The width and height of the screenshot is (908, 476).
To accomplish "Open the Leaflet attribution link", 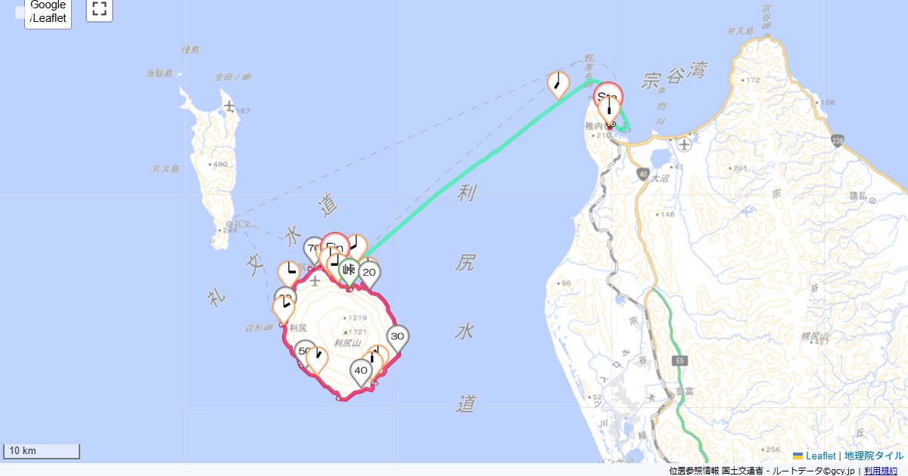I will click(820, 456).
